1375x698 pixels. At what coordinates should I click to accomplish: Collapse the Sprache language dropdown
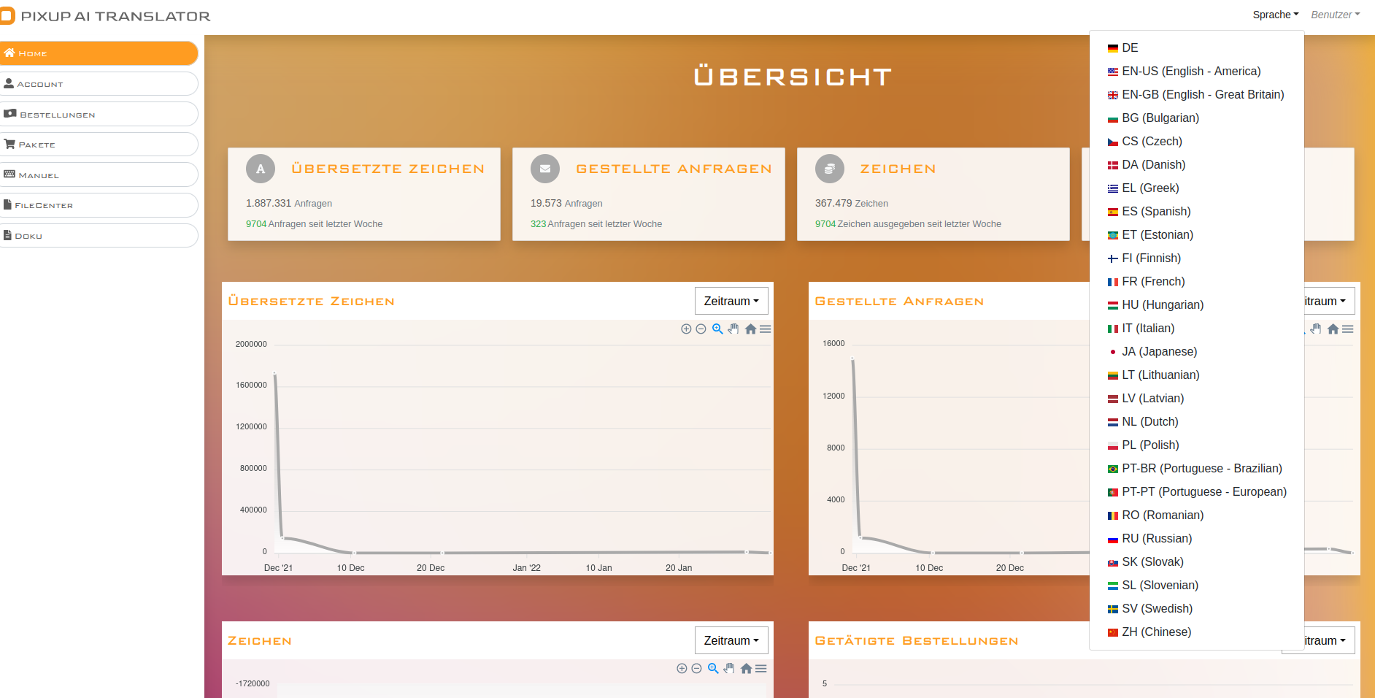tap(1275, 15)
